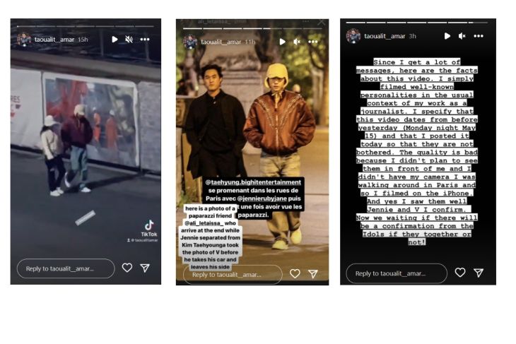Toggle sound on the text story

(x=462, y=36)
